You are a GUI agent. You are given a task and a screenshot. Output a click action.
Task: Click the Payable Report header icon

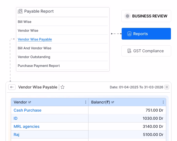[20, 11]
